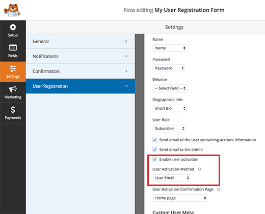Open the Marketing megaphone icon

[x=13, y=89]
